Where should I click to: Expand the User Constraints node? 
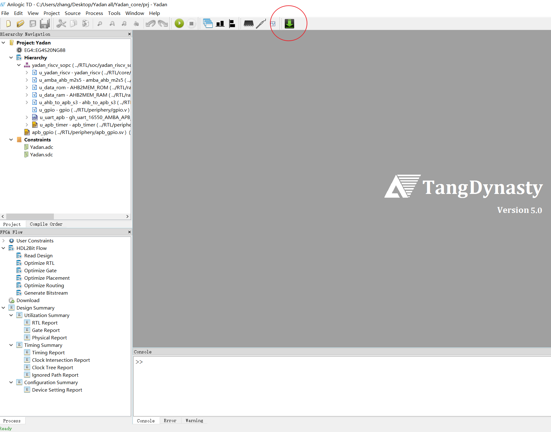(3, 241)
